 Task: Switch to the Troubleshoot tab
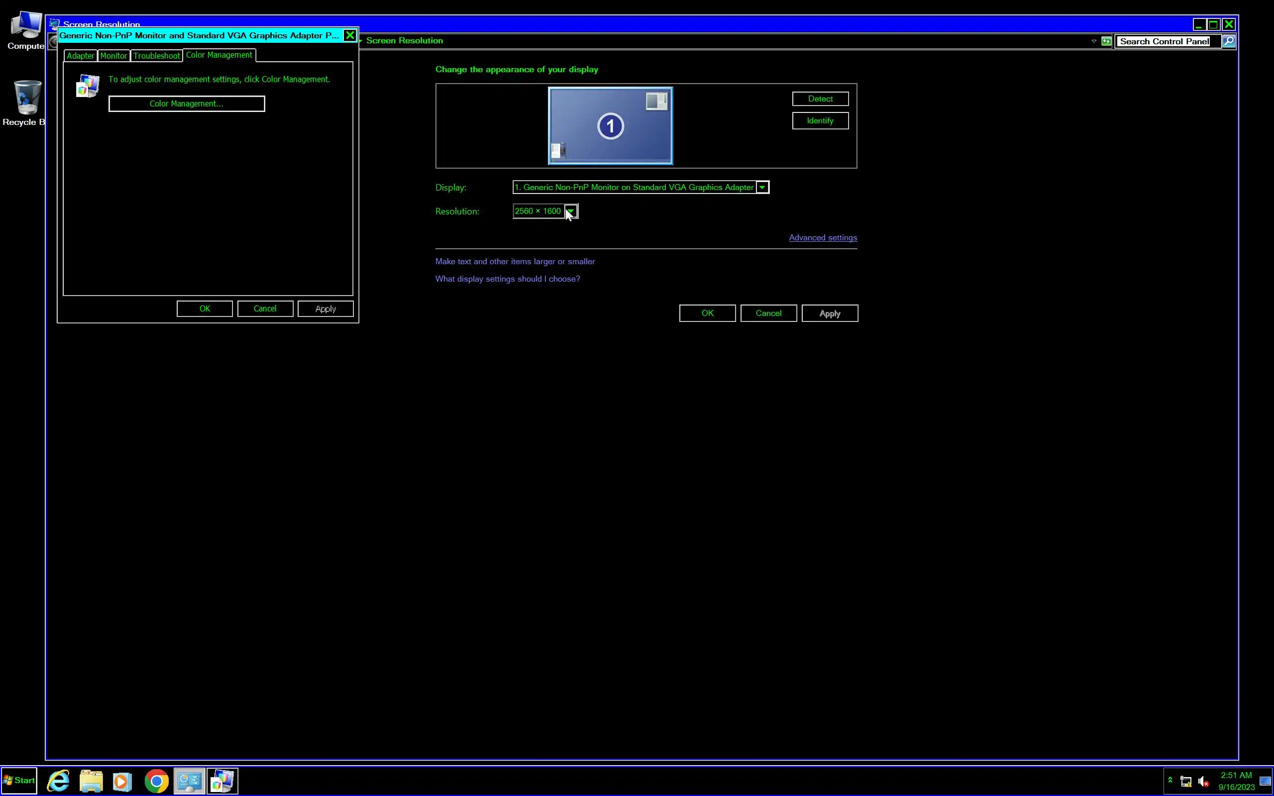click(x=156, y=56)
